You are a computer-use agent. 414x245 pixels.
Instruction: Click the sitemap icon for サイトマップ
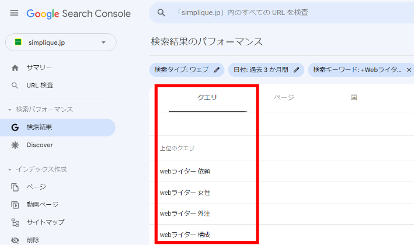tap(15, 222)
